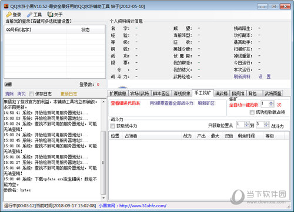Open official site link www.51xhfz.com
The image size is (294, 212).
pyautogui.click(x=143, y=206)
